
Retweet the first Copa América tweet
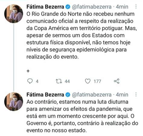coord(59,81)
